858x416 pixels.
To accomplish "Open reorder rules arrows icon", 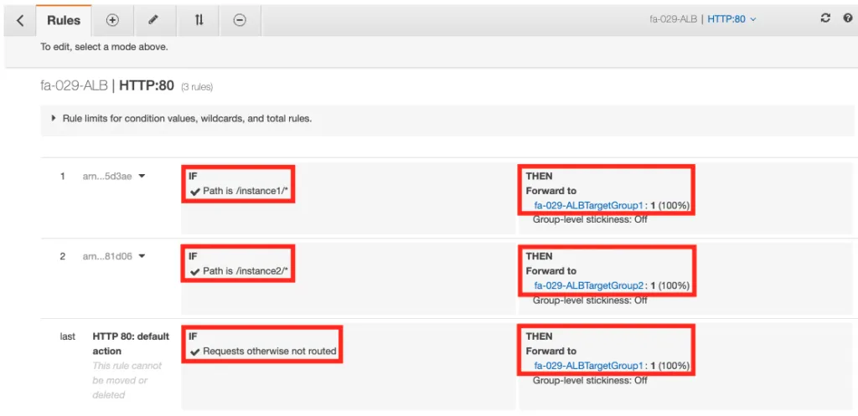I will (x=199, y=20).
